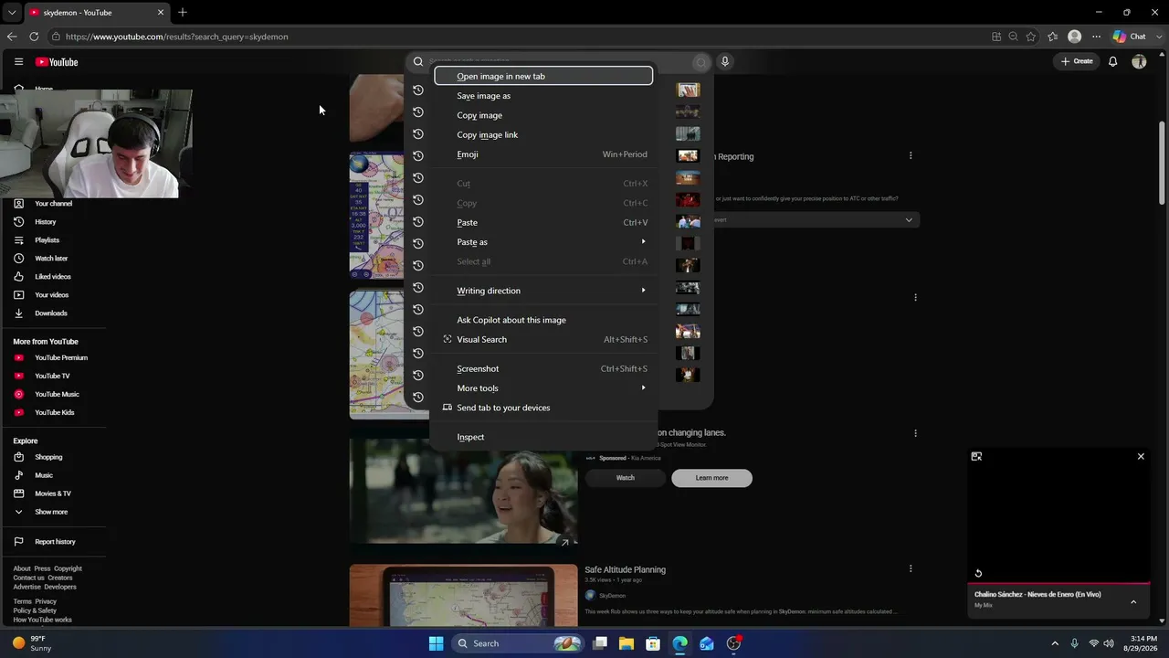This screenshot has height=658, width=1169.
Task: Click the Watch button on the ad
Action: tap(625, 478)
